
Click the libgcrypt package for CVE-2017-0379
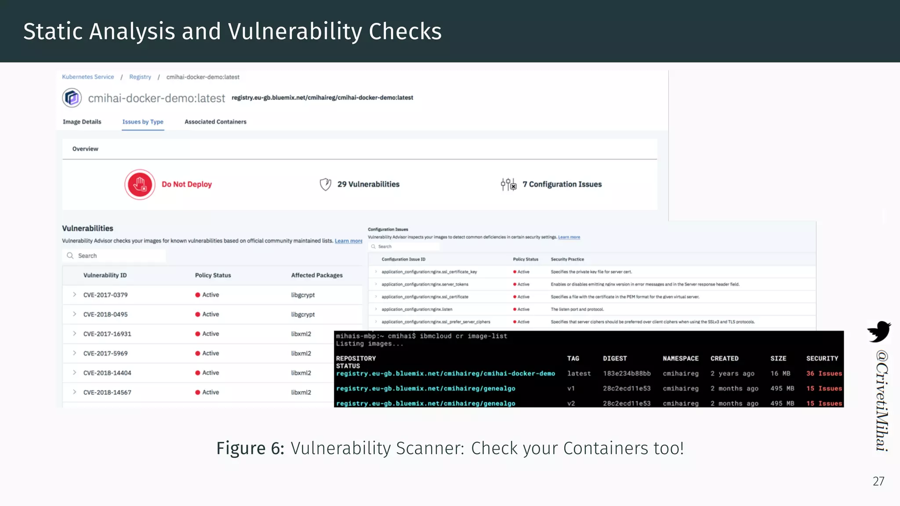click(303, 295)
